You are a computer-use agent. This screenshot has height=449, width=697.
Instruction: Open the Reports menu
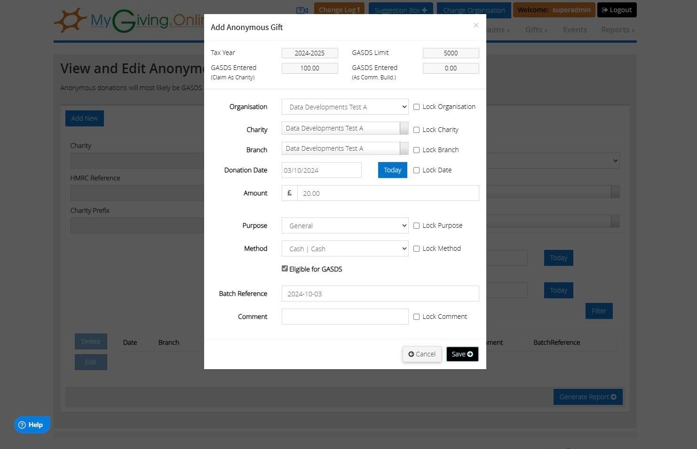tap(618, 30)
